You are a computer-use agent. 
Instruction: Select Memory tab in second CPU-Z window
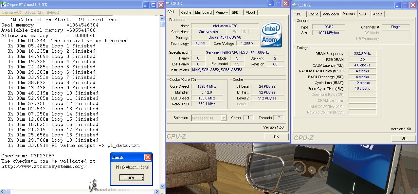pyautogui.click(x=349, y=13)
